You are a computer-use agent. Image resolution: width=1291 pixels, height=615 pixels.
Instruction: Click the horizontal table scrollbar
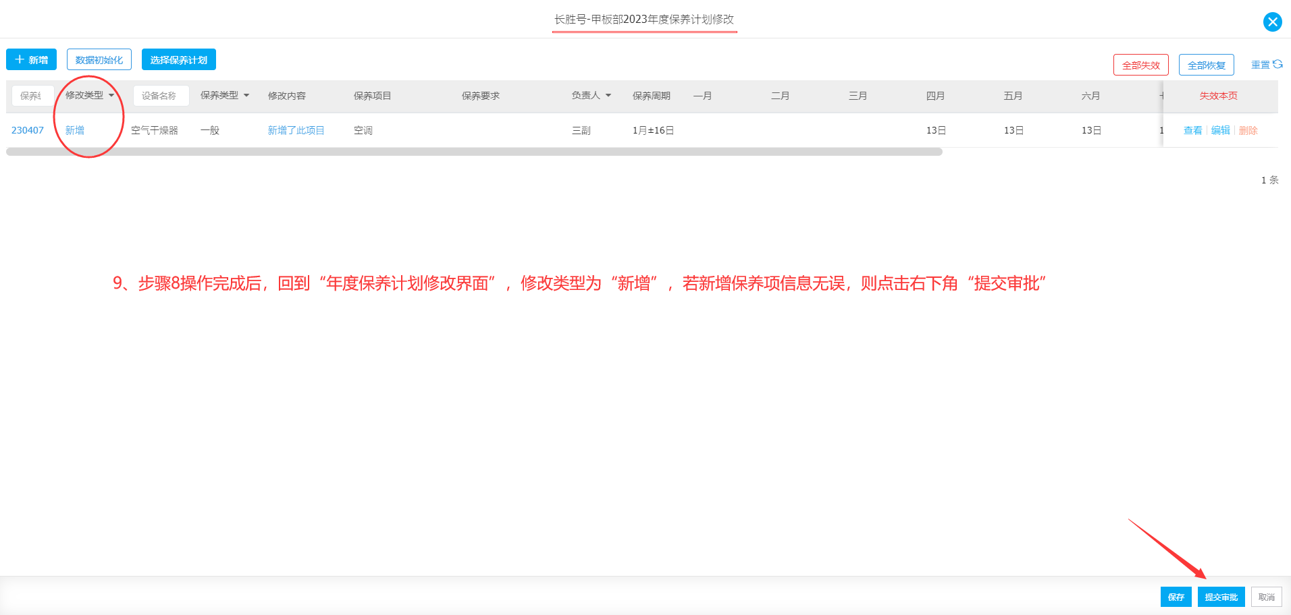pyautogui.click(x=474, y=152)
